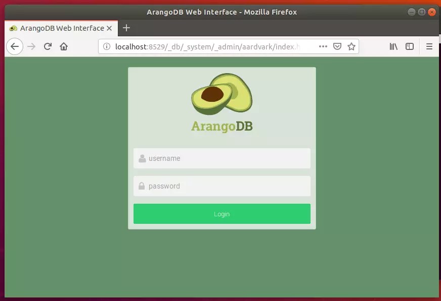Open a new browser tab

(126, 28)
